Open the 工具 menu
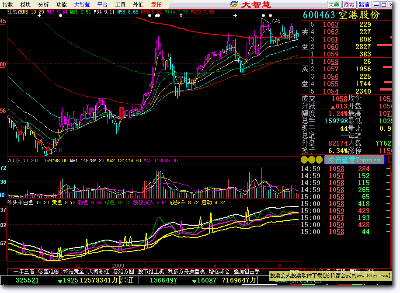400x293 pixels. coord(120,5)
